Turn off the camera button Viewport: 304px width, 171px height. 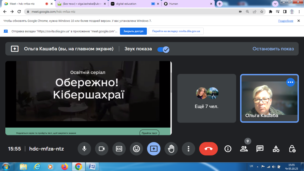click(x=102, y=149)
